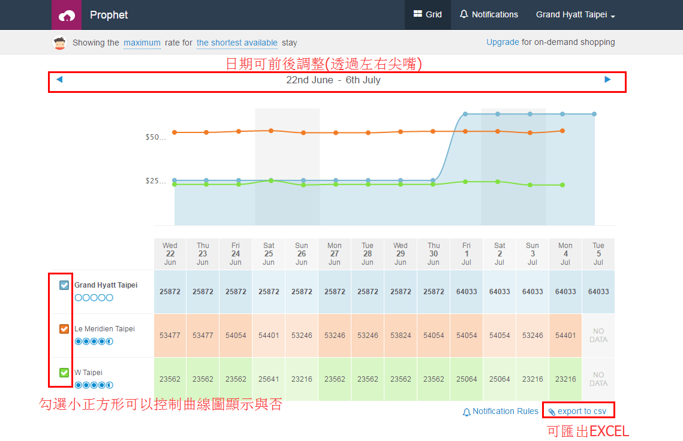Select Wed 22 Jun column header
This screenshot has width=683, height=441.
(x=170, y=254)
